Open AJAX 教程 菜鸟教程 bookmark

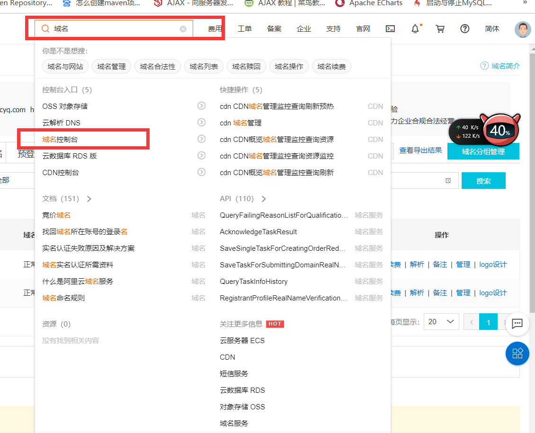pyautogui.click(x=285, y=3)
